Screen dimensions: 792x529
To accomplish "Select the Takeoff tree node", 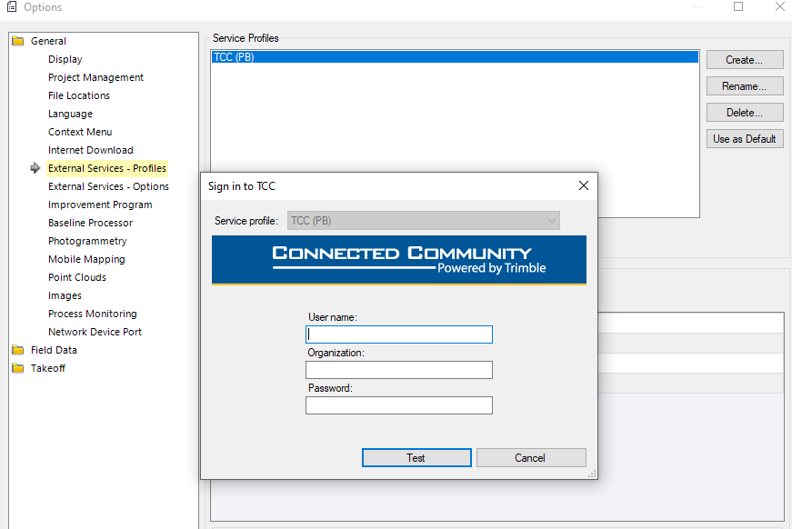I will tap(48, 368).
